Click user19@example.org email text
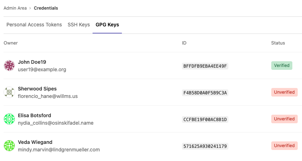Screen dimensions: 302x161 [42, 69]
